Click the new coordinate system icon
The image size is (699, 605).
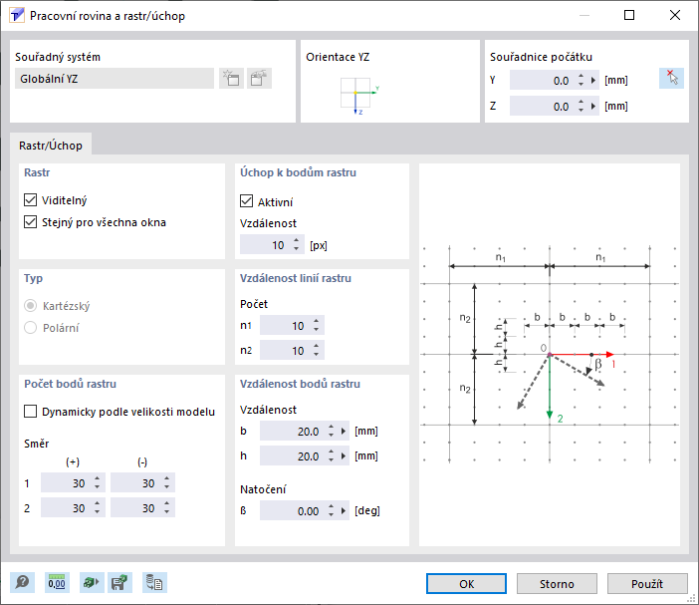231,79
